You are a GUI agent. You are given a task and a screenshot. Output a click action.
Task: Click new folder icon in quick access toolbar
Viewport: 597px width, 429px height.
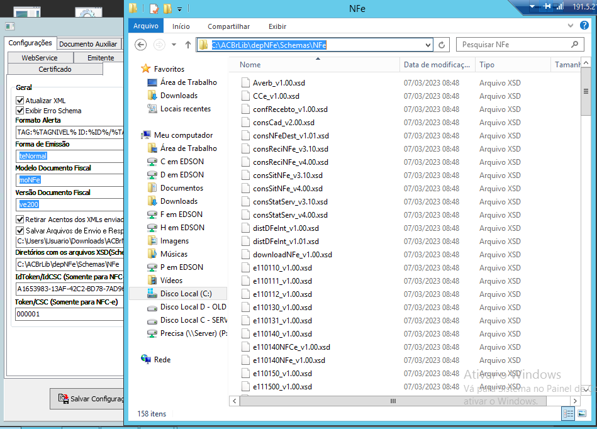pos(167,8)
